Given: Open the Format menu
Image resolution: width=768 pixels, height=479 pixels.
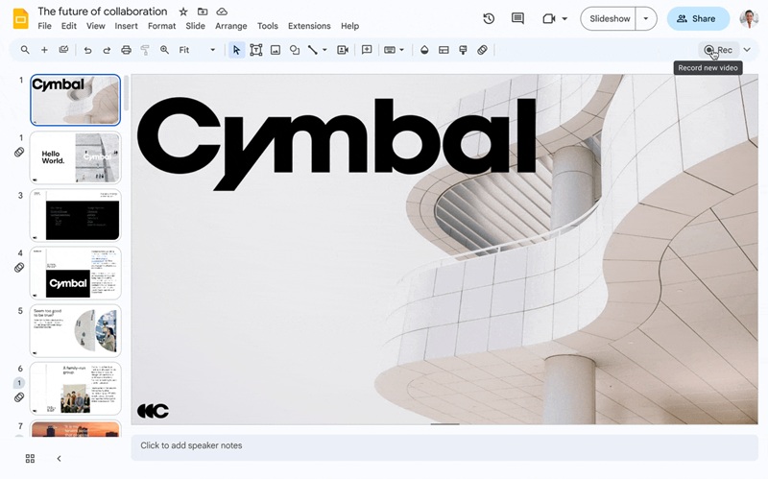Looking at the screenshot, I should click(161, 26).
